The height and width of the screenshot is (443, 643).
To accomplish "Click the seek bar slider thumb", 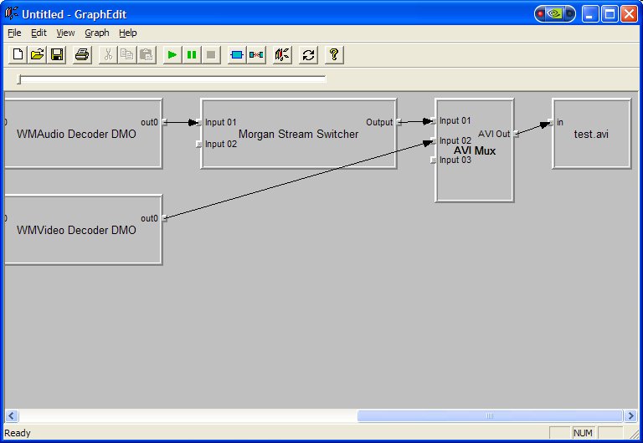I will 19,79.
